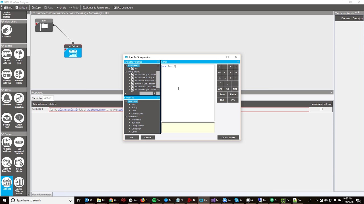
Task: Expand the Arithmetic operators node
Action: 129,120
